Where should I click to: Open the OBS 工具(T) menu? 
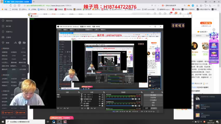pyautogui.click(x=96, y=30)
